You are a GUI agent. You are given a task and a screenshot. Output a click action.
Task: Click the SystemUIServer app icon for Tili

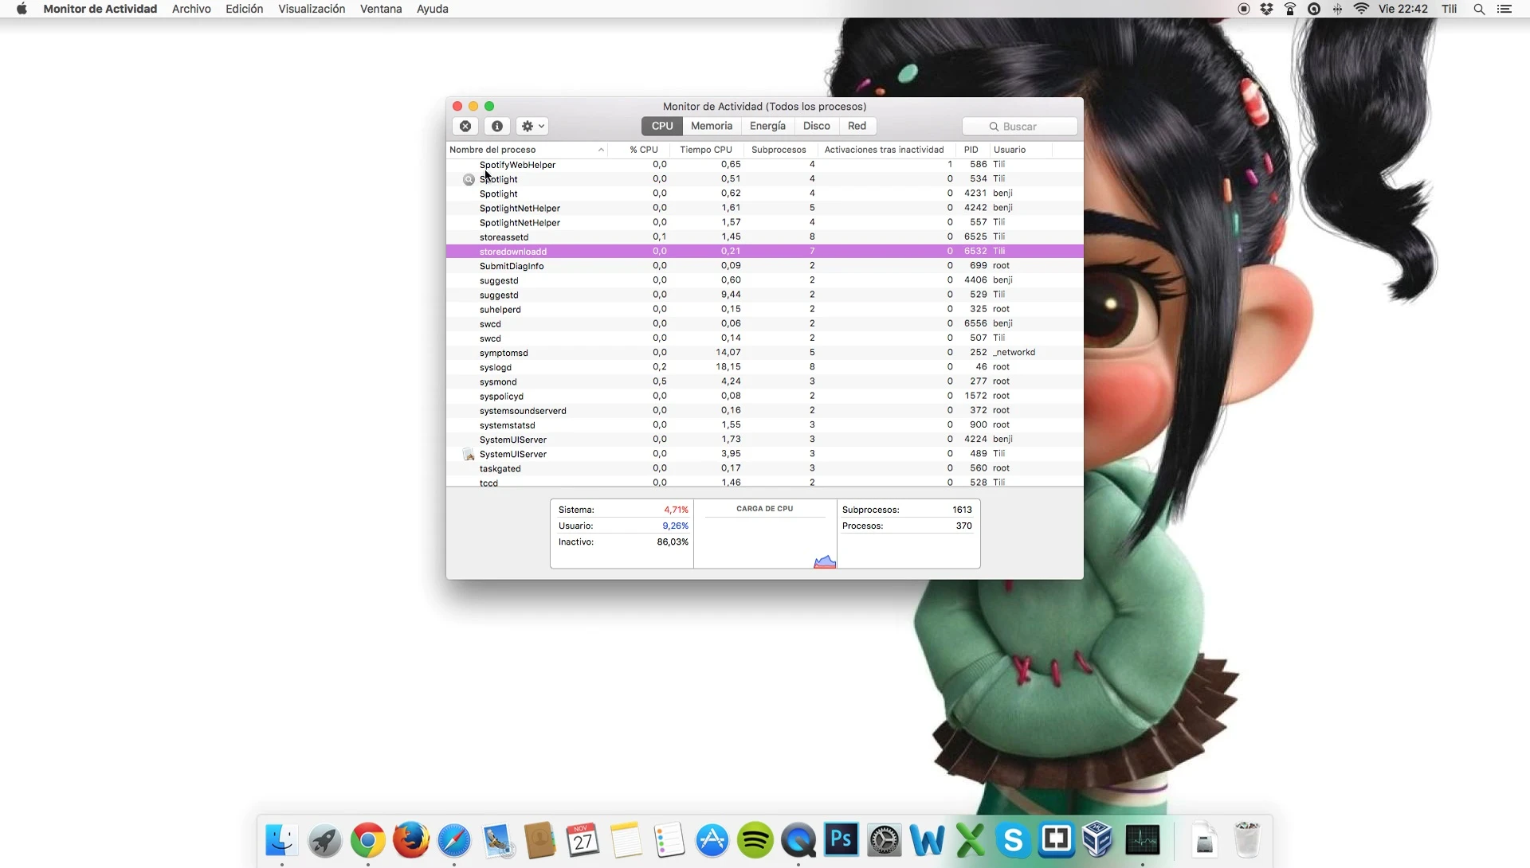[x=469, y=455]
